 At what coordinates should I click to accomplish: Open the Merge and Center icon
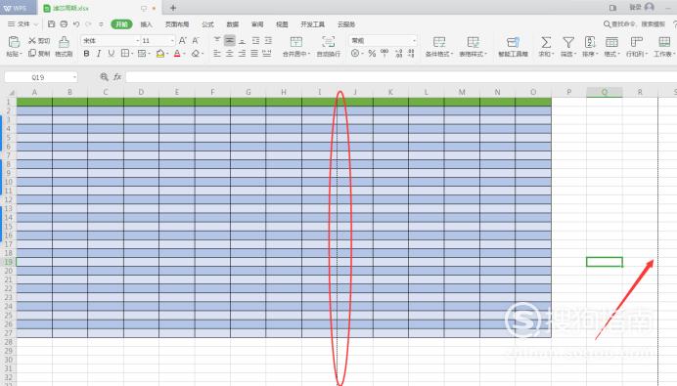click(296, 42)
